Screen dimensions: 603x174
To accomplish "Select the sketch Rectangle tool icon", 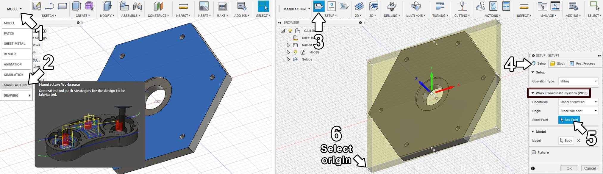I will click(x=62, y=6).
